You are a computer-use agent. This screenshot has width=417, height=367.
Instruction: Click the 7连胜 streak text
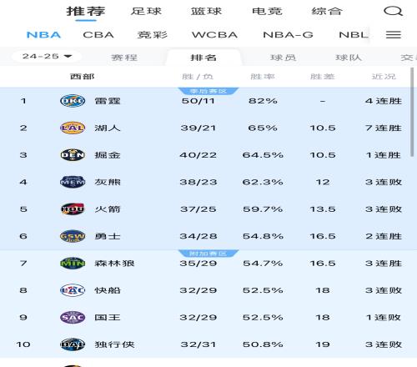384,128
